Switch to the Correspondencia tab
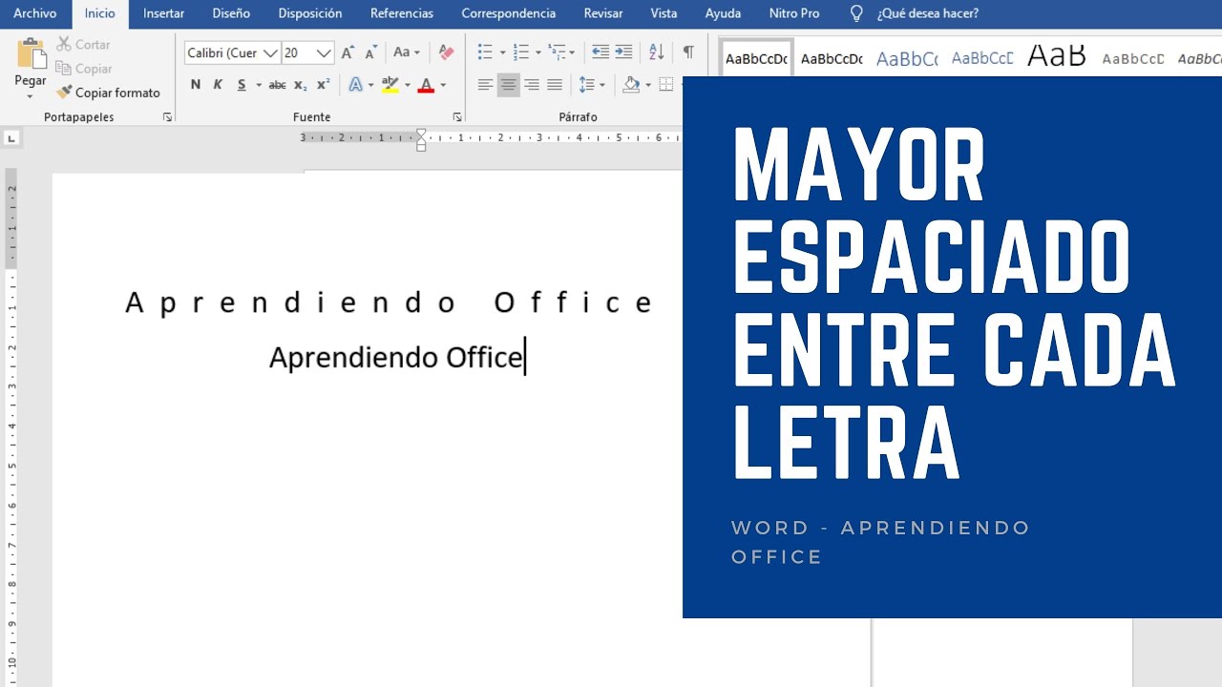This screenshot has width=1222, height=687. (508, 13)
